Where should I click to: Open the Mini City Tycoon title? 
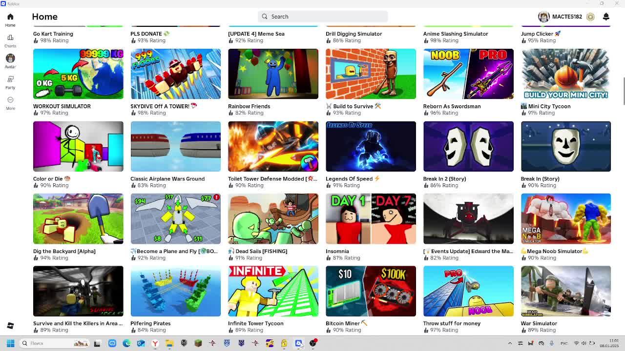[545, 106]
